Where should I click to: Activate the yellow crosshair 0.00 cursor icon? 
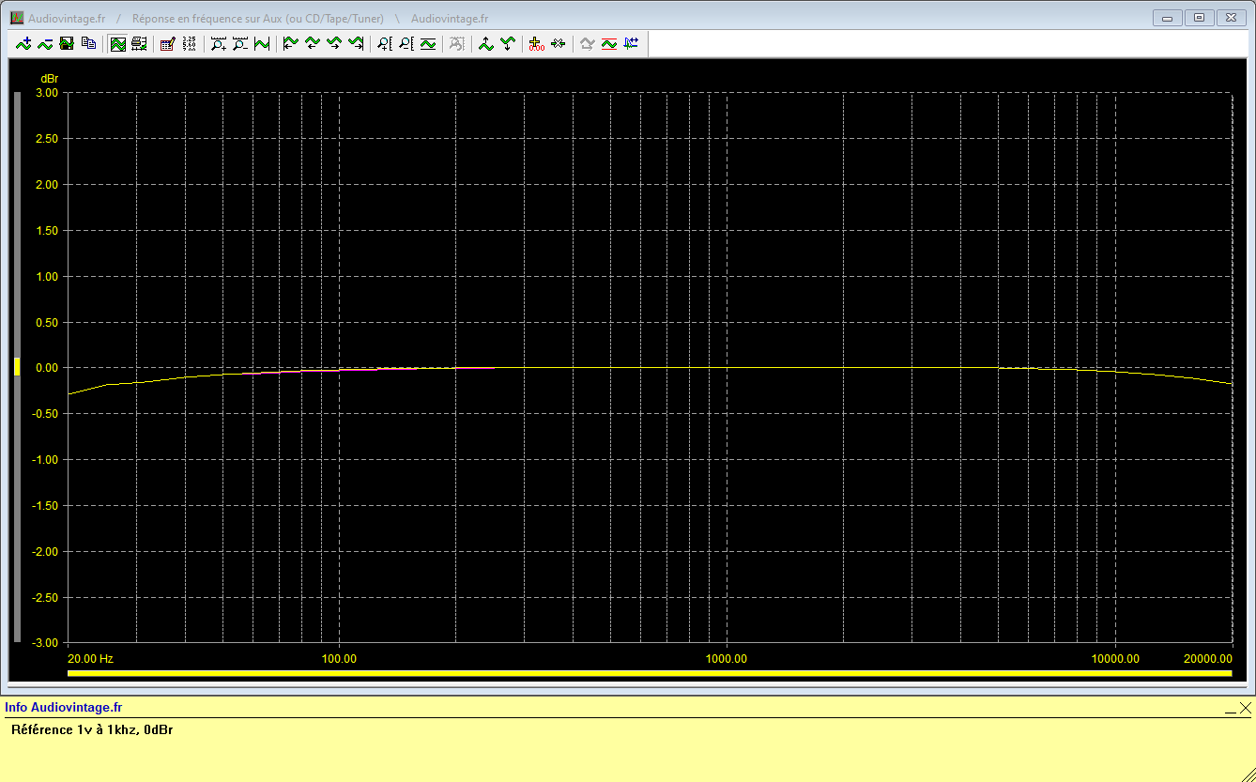pos(536,43)
